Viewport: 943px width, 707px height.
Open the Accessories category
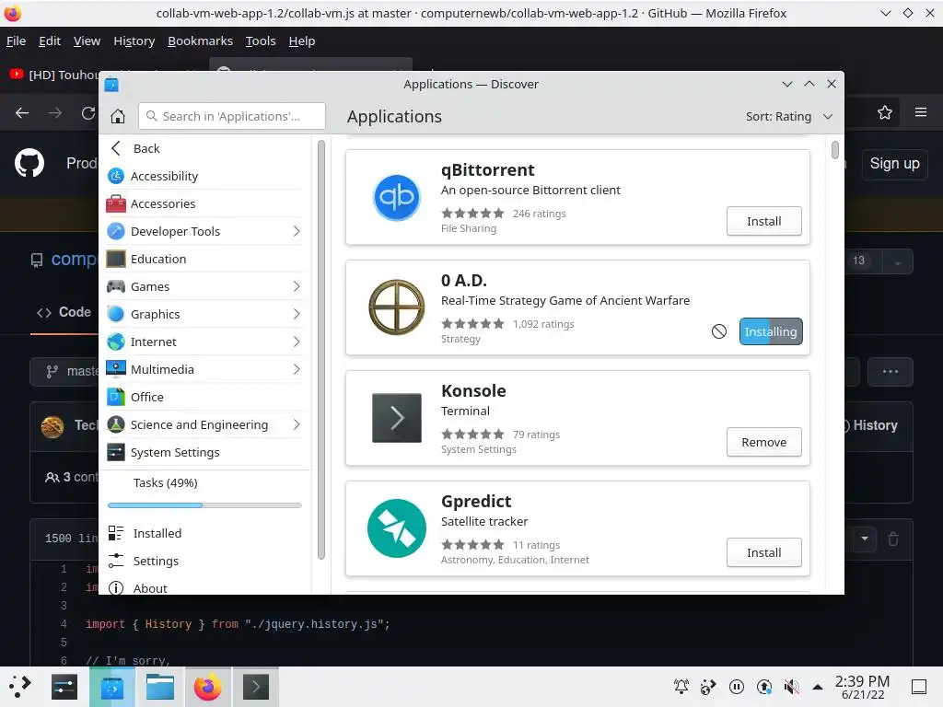(x=204, y=203)
